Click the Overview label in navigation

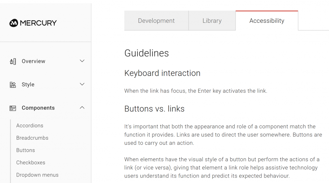pos(33,61)
